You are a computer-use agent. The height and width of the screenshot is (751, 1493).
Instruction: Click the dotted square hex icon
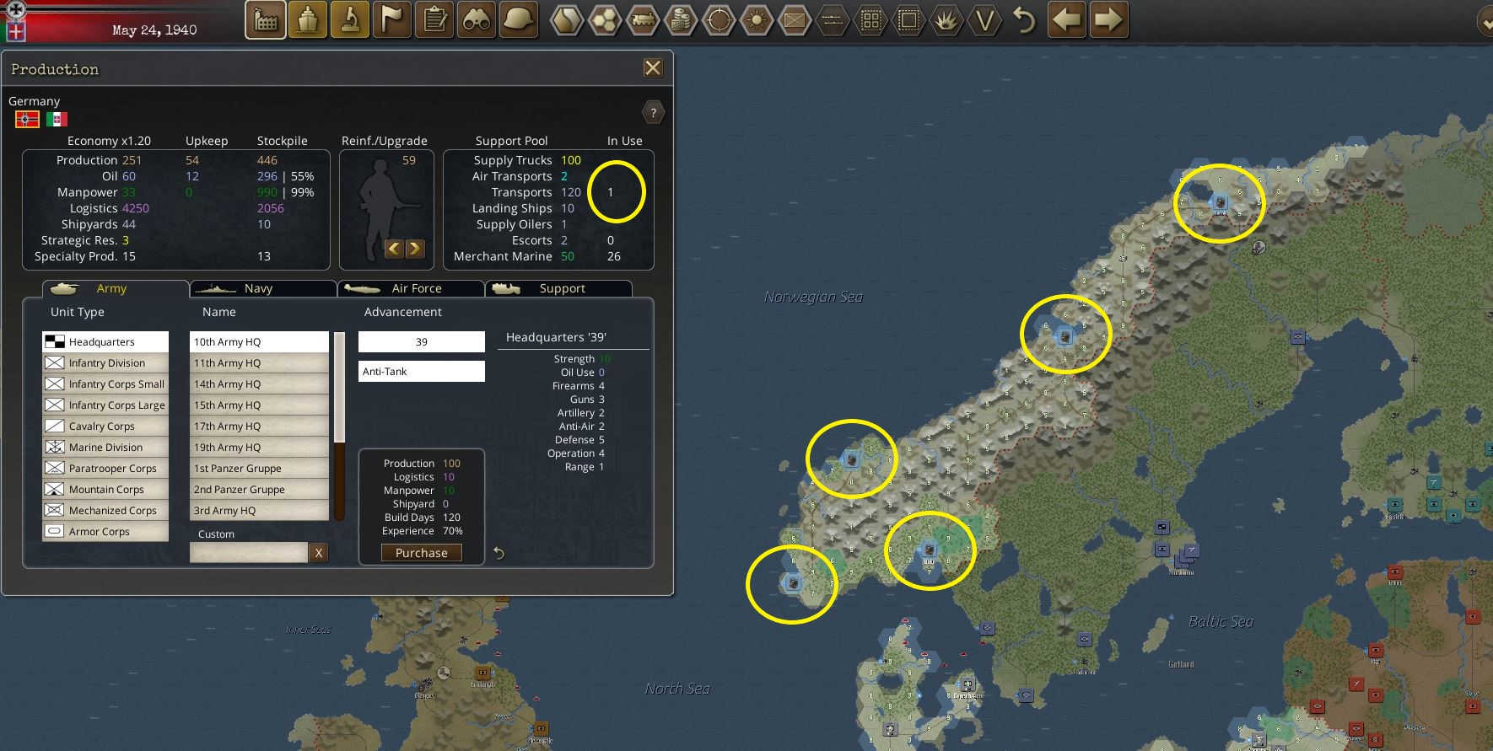pos(908,19)
